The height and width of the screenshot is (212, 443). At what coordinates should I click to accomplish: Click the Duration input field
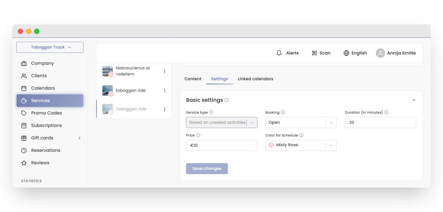pyautogui.click(x=380, y=122)
